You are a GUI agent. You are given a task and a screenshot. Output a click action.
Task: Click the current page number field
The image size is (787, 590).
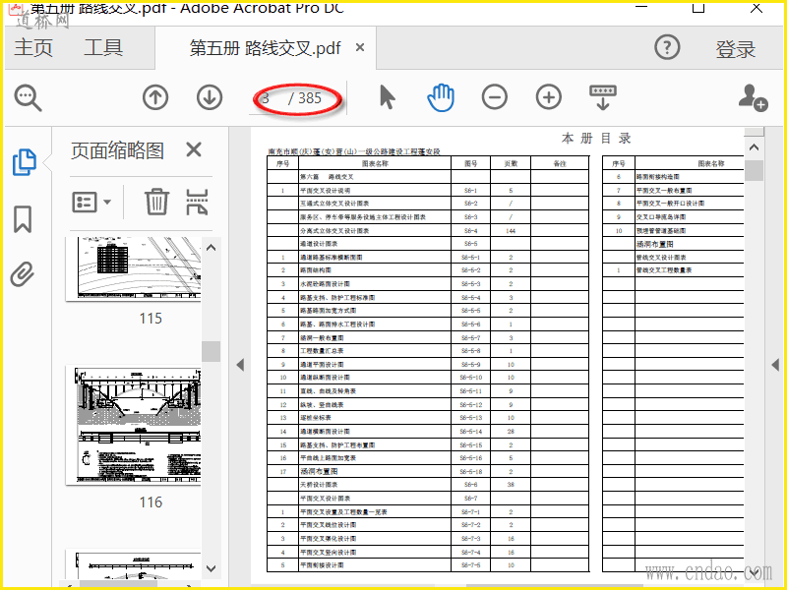pos(267,97)
